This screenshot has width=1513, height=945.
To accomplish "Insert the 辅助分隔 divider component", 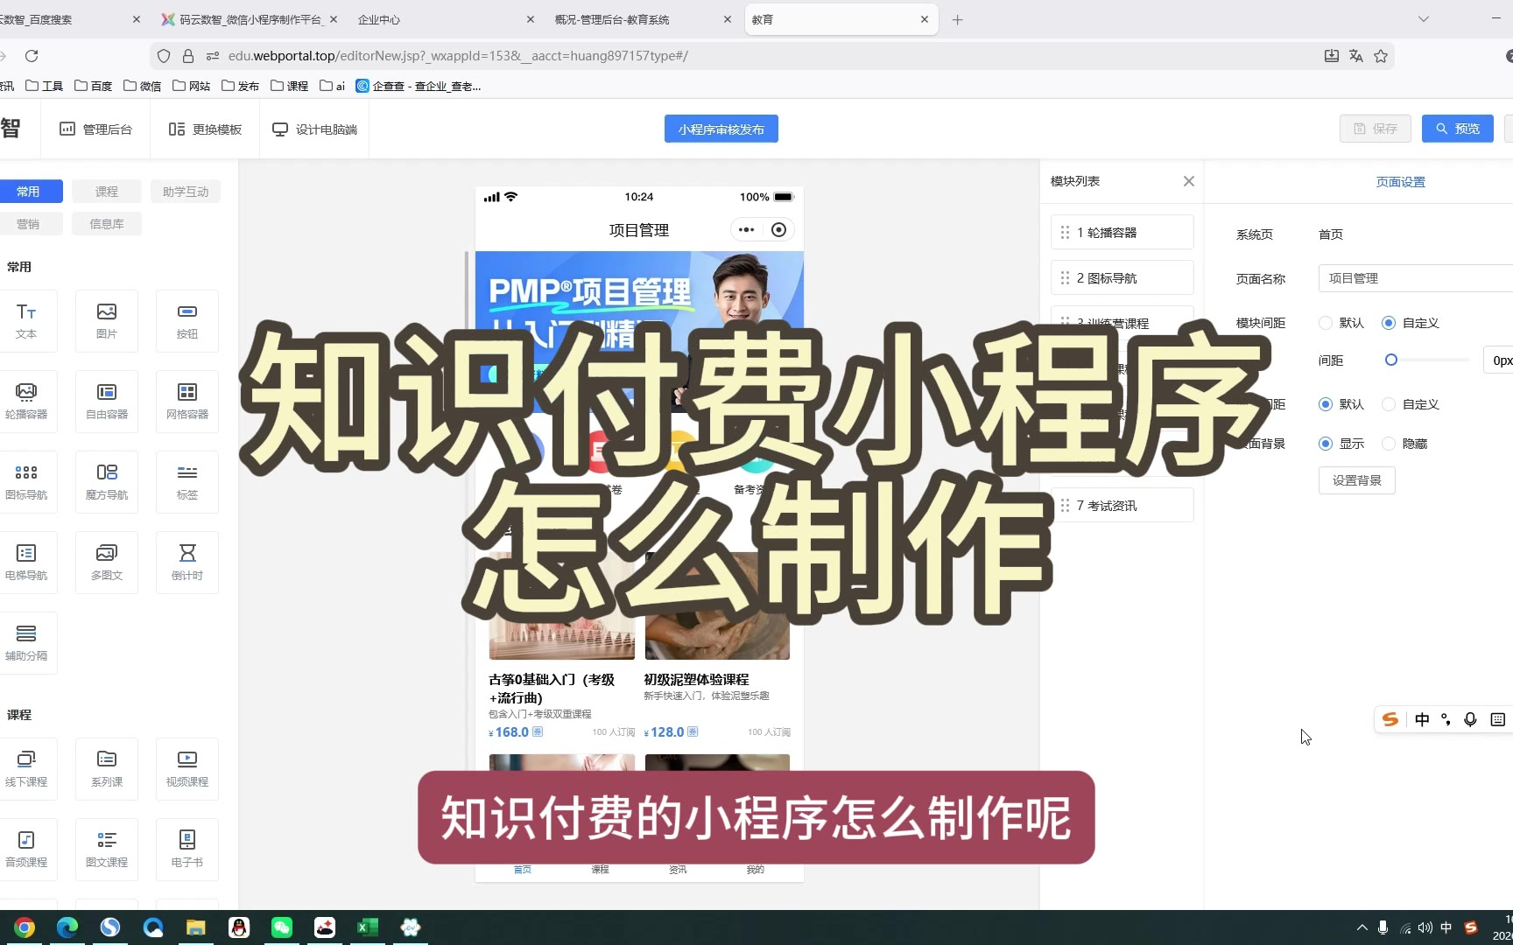I will 26,643.
